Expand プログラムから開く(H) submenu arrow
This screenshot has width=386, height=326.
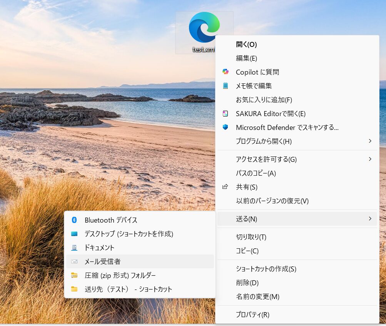click(370, 141)
